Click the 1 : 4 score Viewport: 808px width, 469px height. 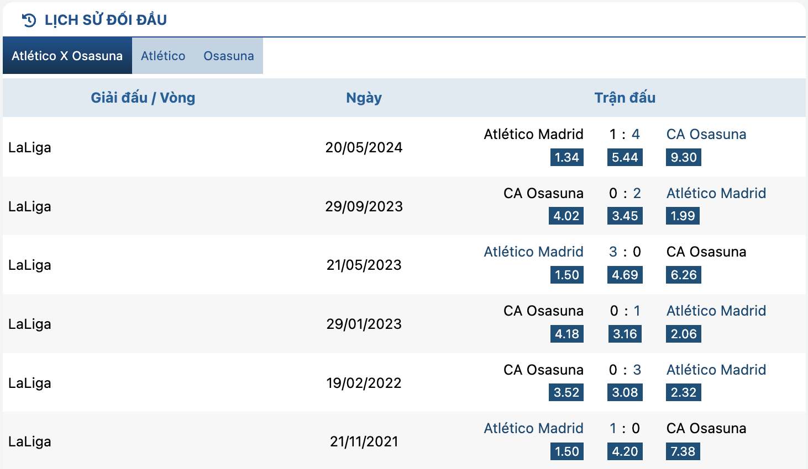point(625,134)
